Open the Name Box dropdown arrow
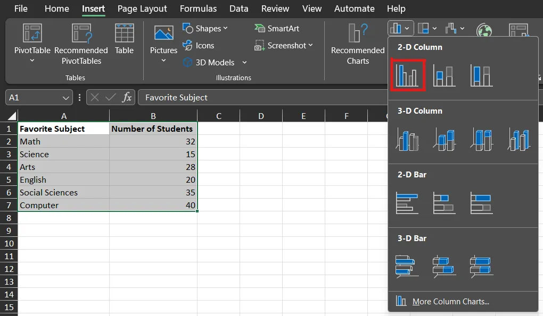Image resolution: width=543 pixels, height=316 pixels. click(x=66, y=98)
